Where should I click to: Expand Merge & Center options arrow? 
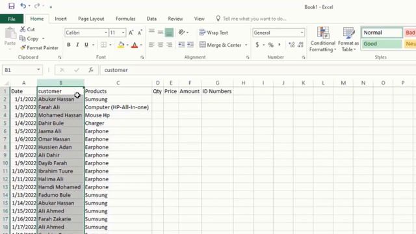[x=246, y=45]
